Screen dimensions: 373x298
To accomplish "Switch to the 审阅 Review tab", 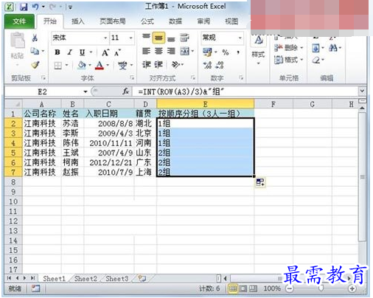I will 203,21.
